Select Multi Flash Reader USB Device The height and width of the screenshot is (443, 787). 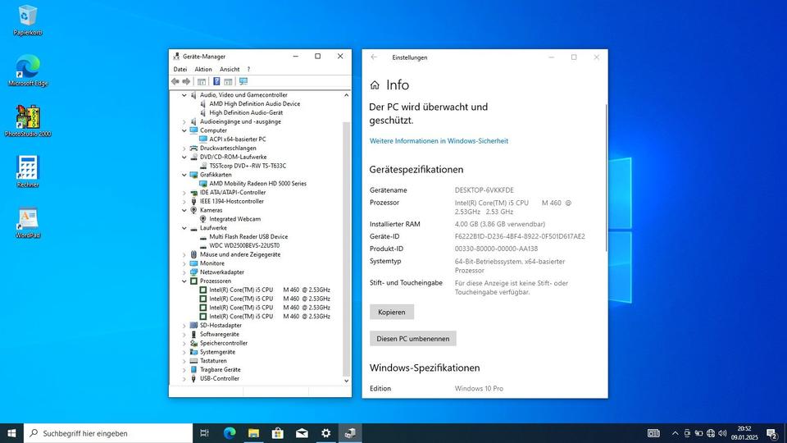pos(248,236)
